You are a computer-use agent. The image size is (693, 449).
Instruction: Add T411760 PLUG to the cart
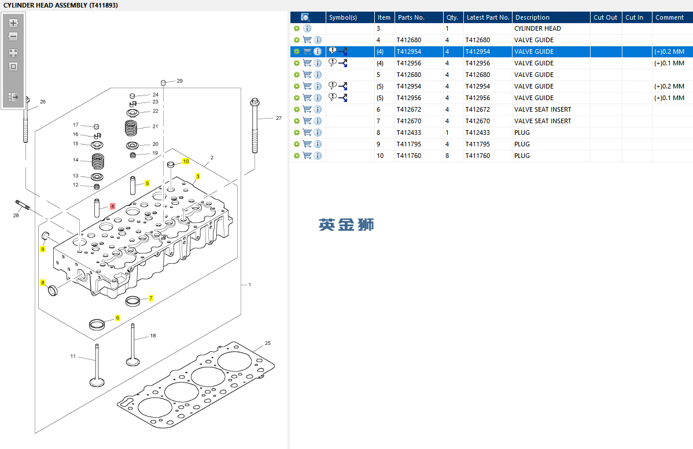coord(307,156)
